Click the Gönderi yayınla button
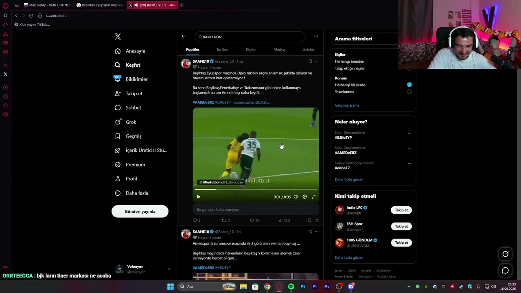Viewport: 521px width, 293px height. 140,212
